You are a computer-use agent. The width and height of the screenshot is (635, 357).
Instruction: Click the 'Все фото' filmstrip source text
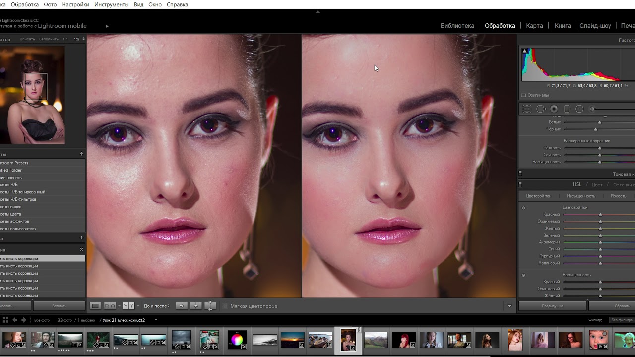(x=42, y=320)
